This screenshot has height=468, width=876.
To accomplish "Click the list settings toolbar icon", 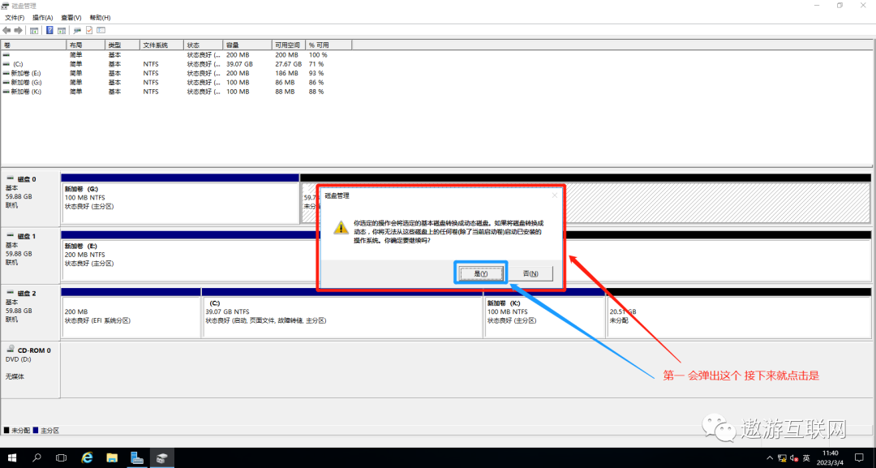I will coord(101,30).
